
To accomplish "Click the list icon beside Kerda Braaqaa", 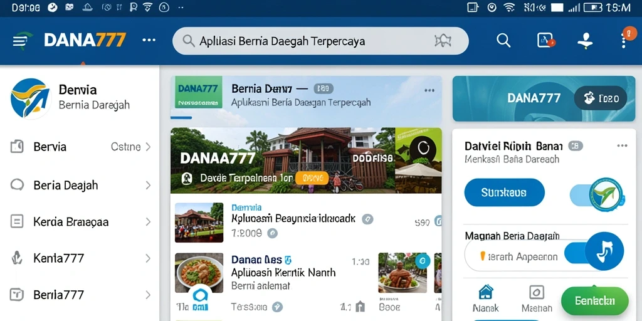I will 17,221.
